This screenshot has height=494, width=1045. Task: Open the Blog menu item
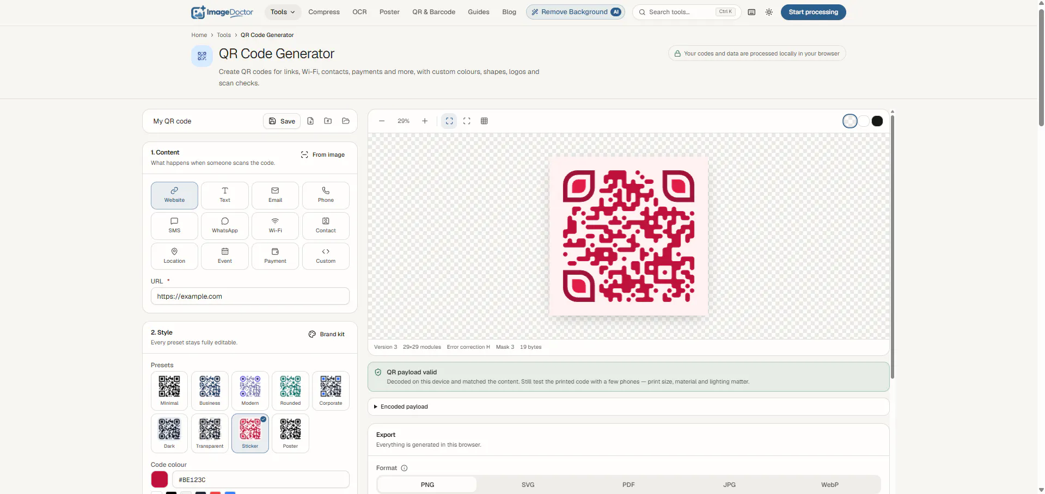(x=509, y=12)
